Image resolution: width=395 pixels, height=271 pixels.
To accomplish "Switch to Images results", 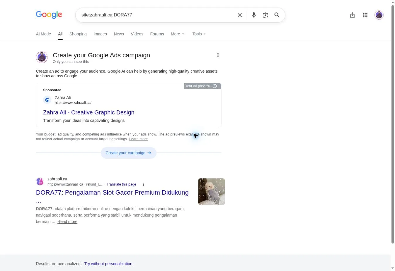I will (x=100, y=34).
